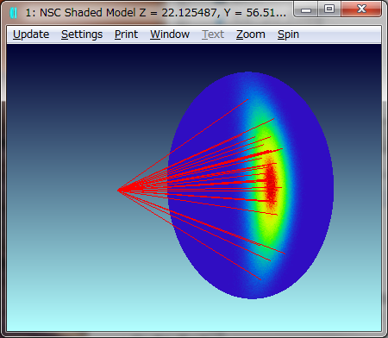Open the Update menu
Image resolution: width=388 pixels, height=338 pixels.
point(31,34)
